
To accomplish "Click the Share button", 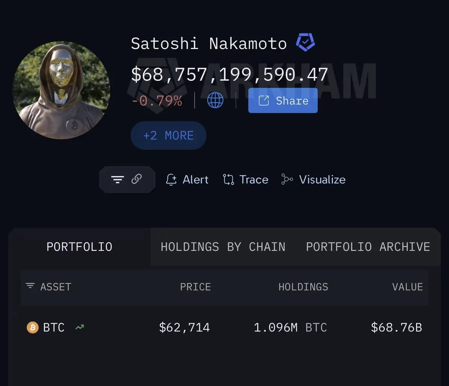I will pos(283,100).
